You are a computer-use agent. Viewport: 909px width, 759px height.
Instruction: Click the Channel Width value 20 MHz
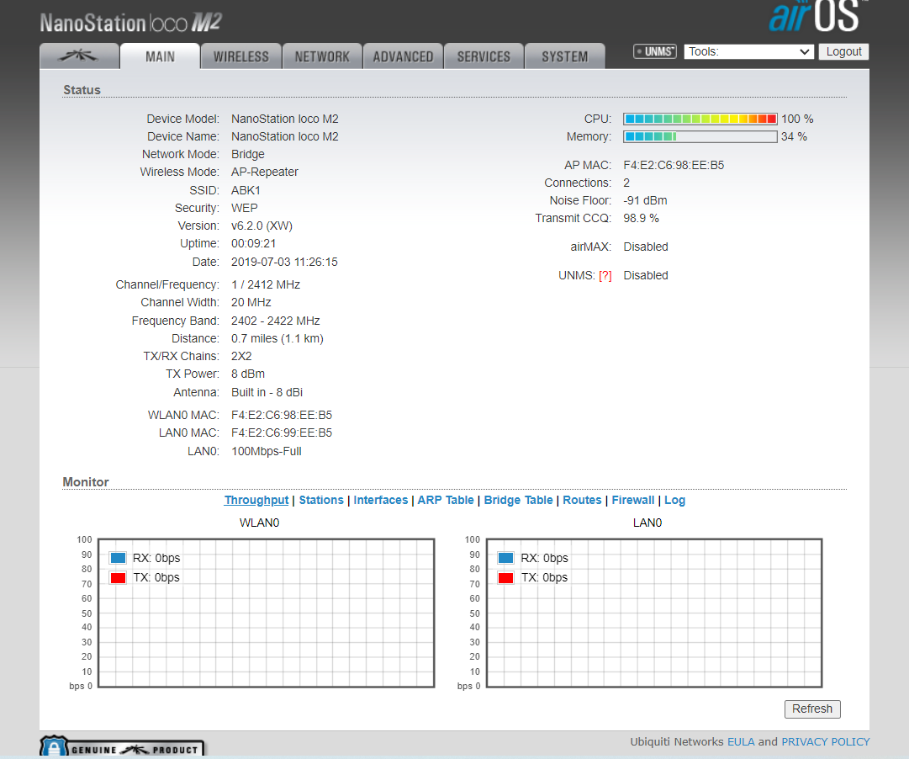[x=251, y=302]
